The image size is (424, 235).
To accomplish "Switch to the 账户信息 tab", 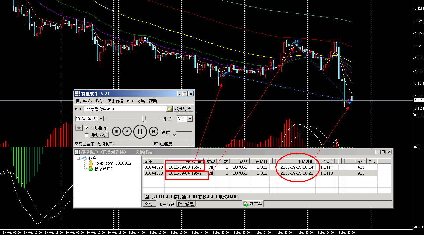I will 186,204.
